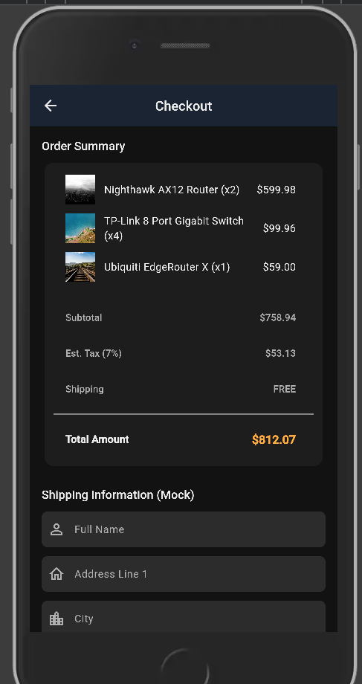This screenshot has height=684, width=362.
Task: Click the building icon beside City
Action: click(56, 619)
